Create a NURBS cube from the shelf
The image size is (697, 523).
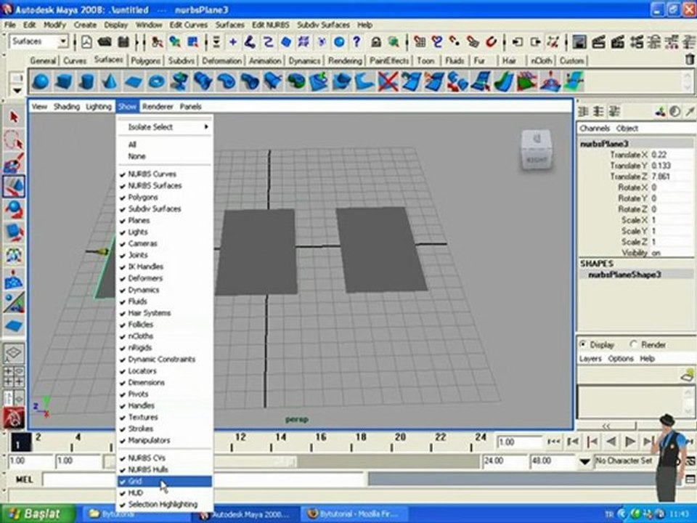(x=64, y=82)
